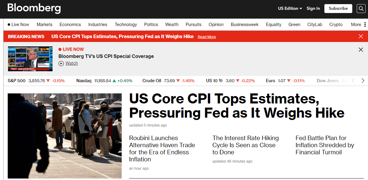This screenshot has width=368, height=180.
Task: Go to the Markets section
Action: pyautogui.click(x=45, y=25)
